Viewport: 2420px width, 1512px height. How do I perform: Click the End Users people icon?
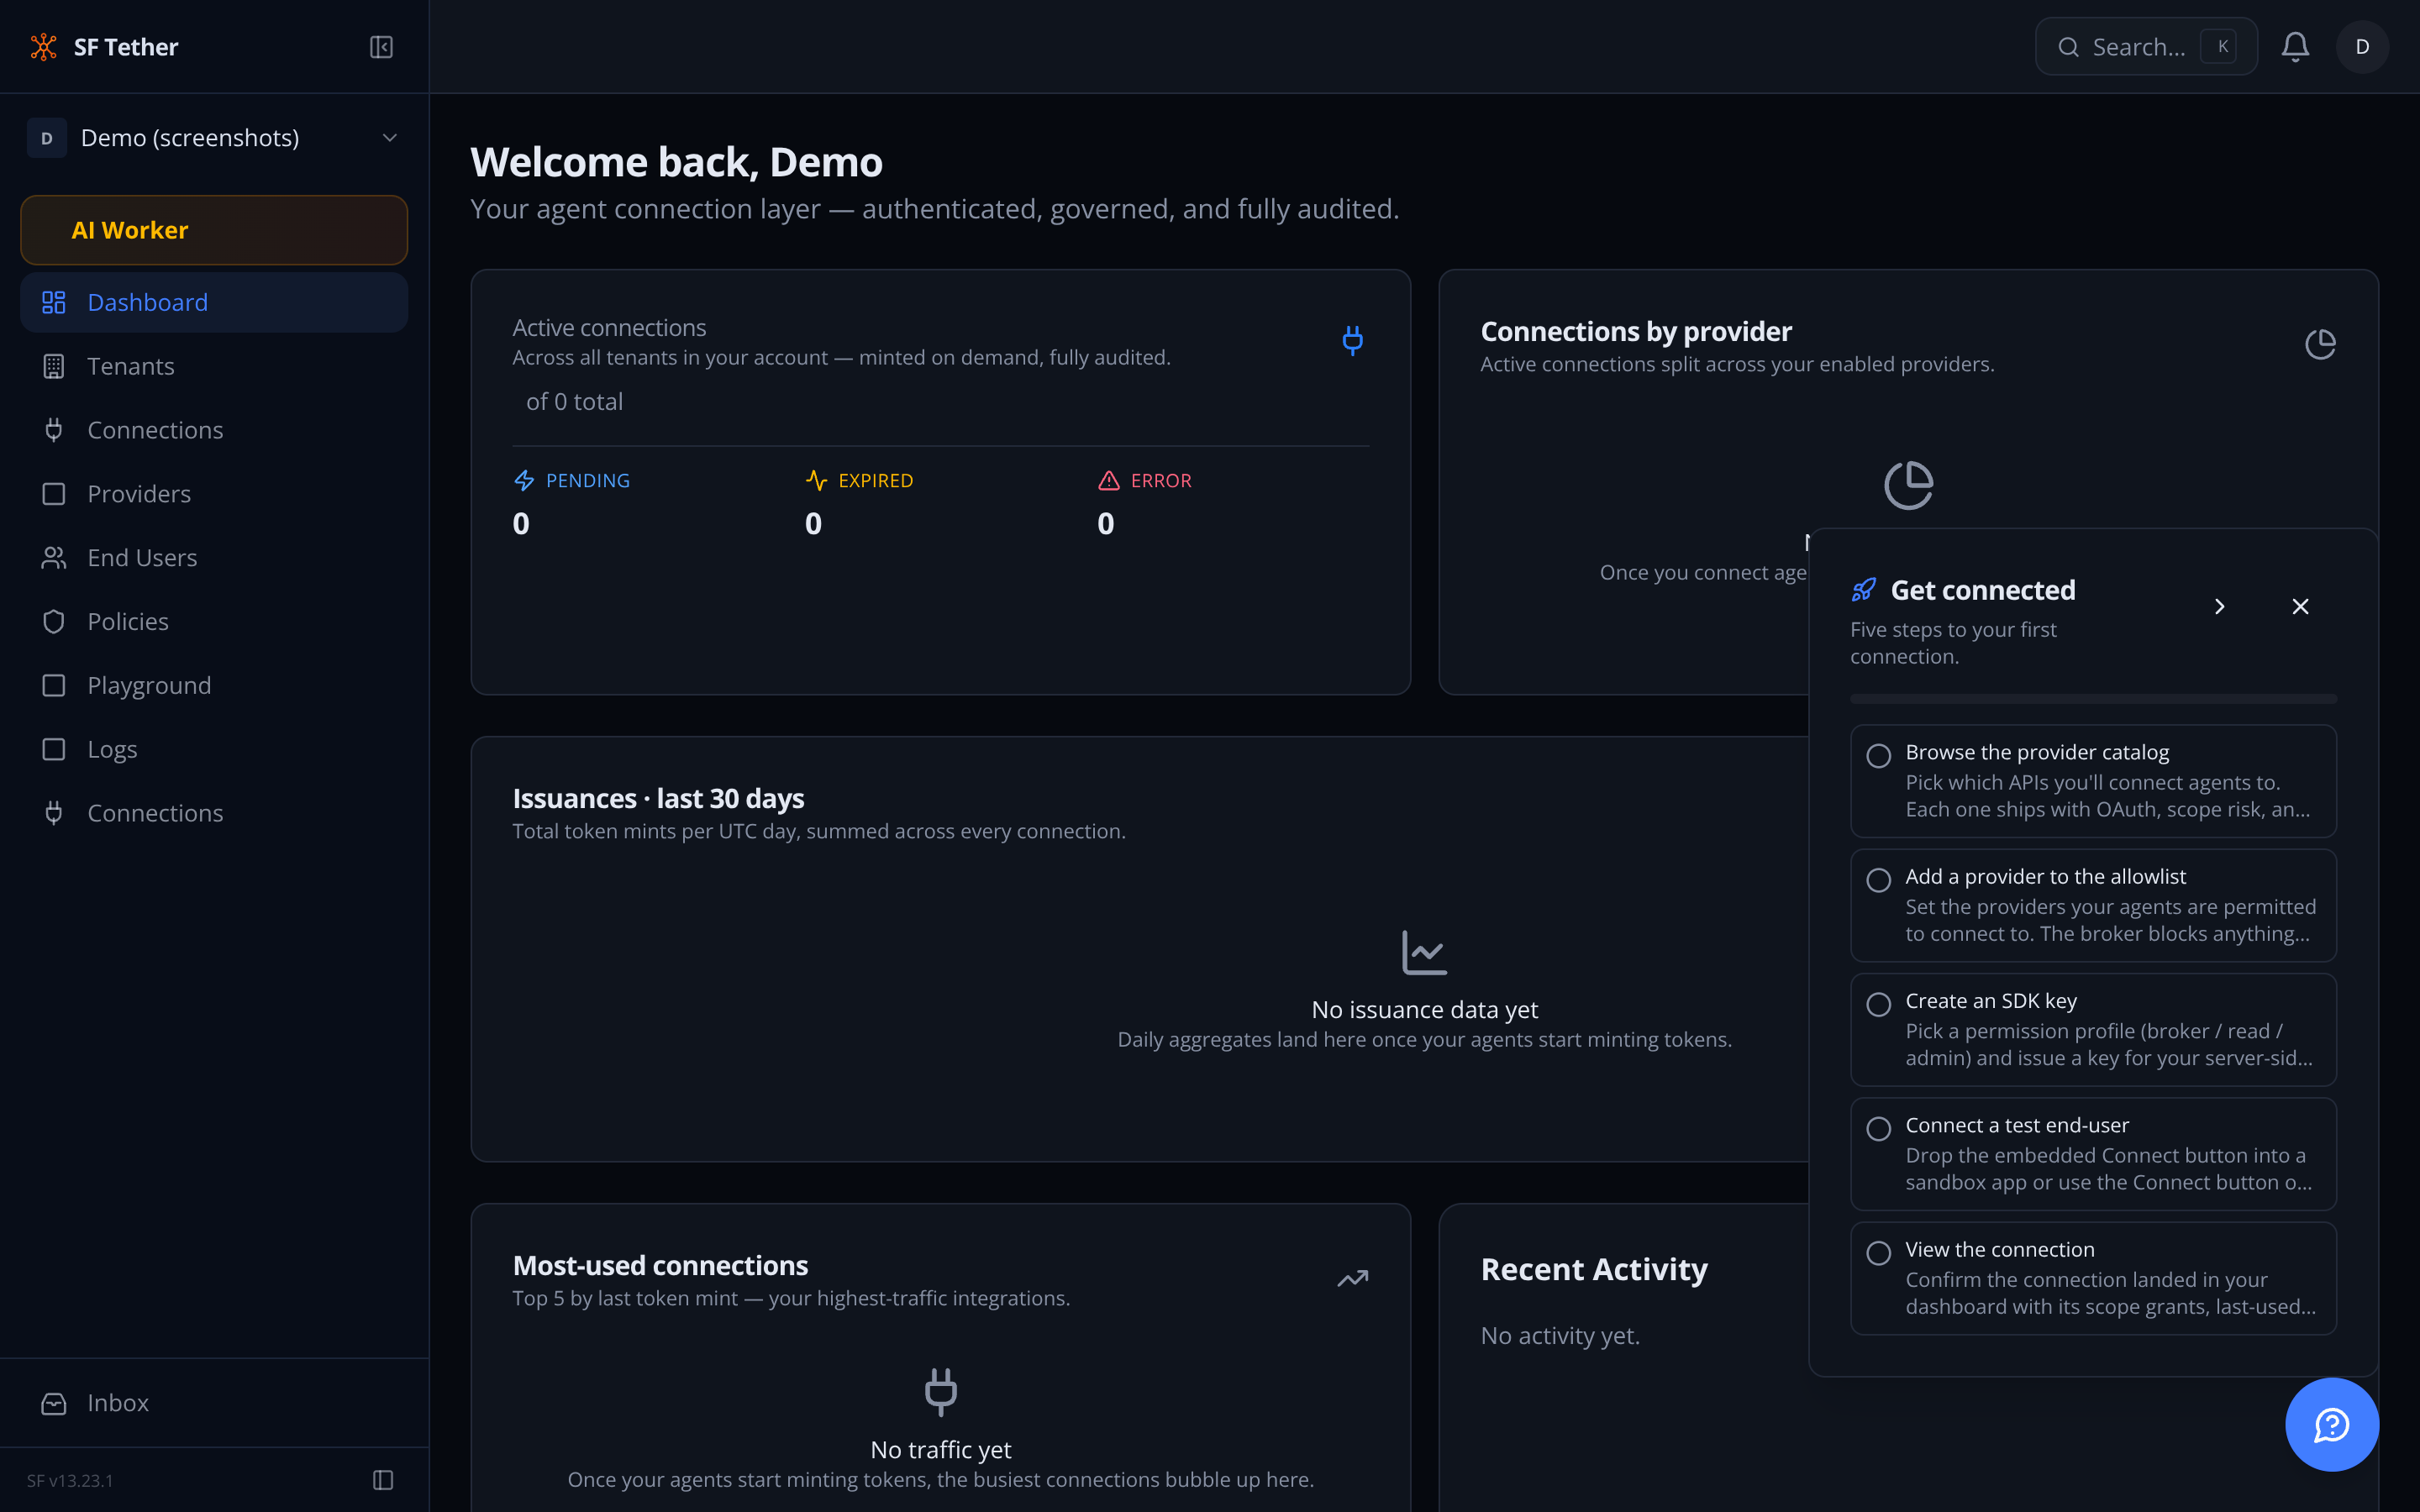coord(54,558)
